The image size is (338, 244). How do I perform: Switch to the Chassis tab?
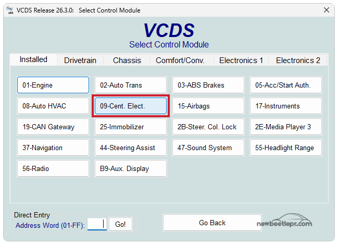(127, 60)
